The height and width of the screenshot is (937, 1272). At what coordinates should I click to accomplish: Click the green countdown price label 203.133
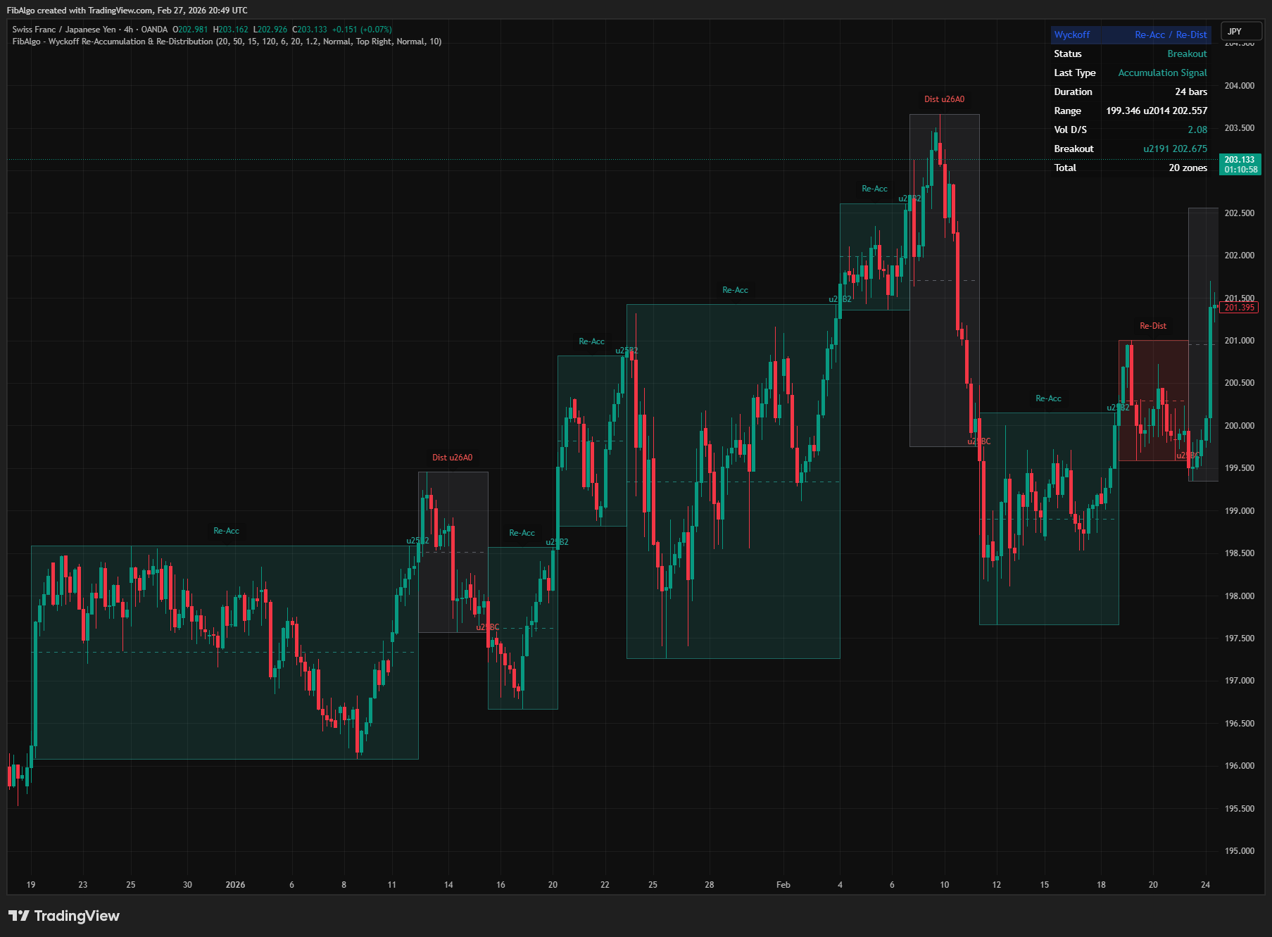(1241, 163)
